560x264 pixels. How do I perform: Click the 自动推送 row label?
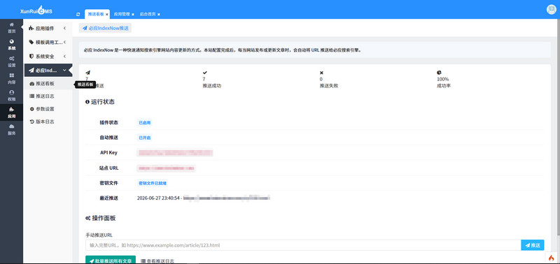tap(108, 138)
